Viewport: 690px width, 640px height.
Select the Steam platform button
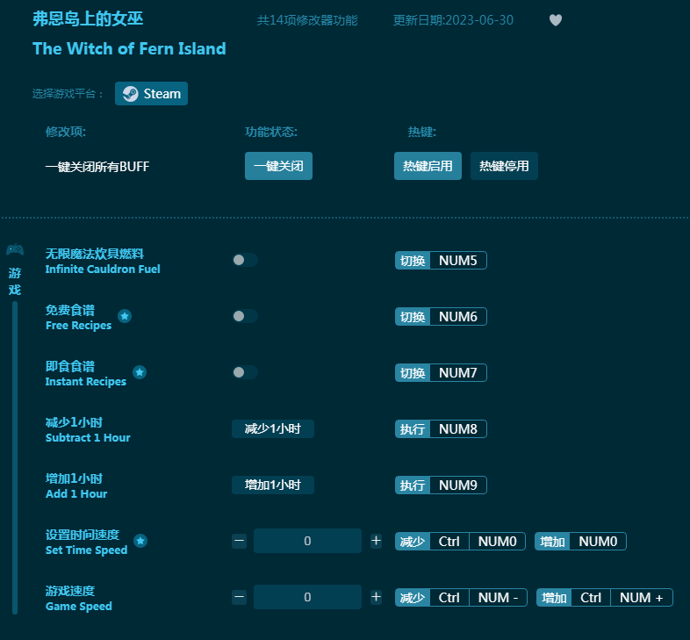click(151, 93)
